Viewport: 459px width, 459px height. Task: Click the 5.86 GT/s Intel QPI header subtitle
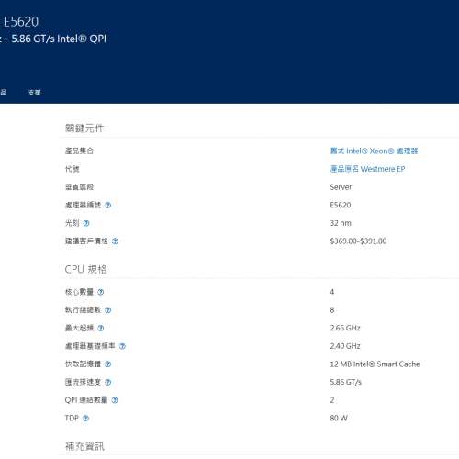point(59,39)
